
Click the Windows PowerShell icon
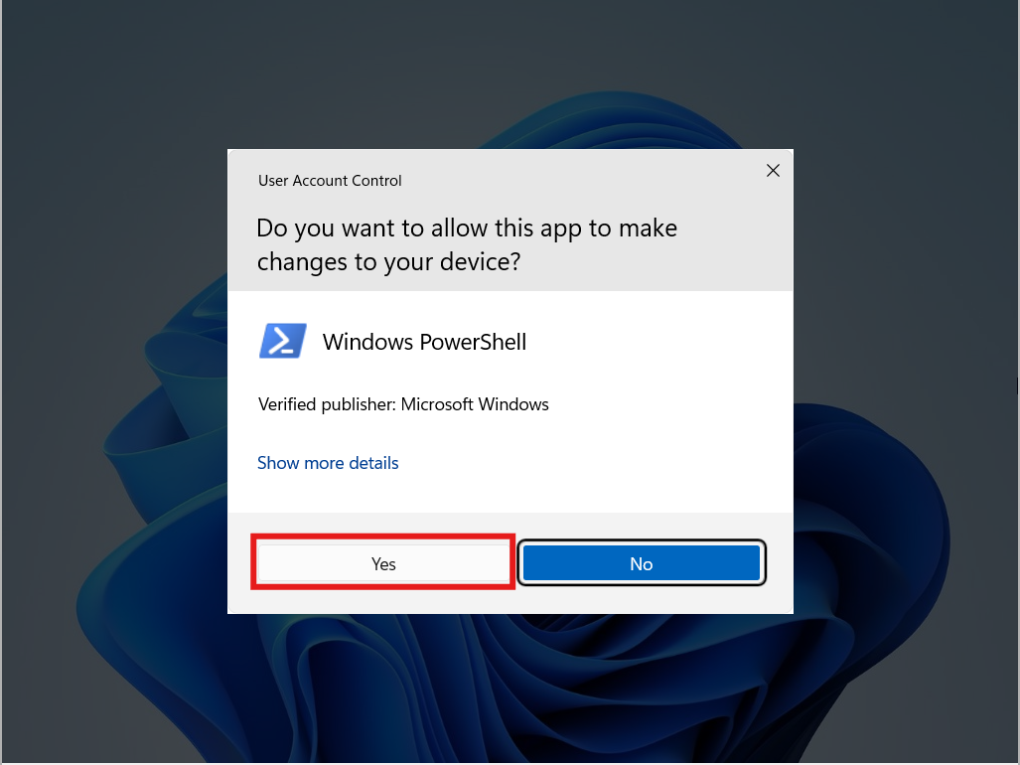282,341
